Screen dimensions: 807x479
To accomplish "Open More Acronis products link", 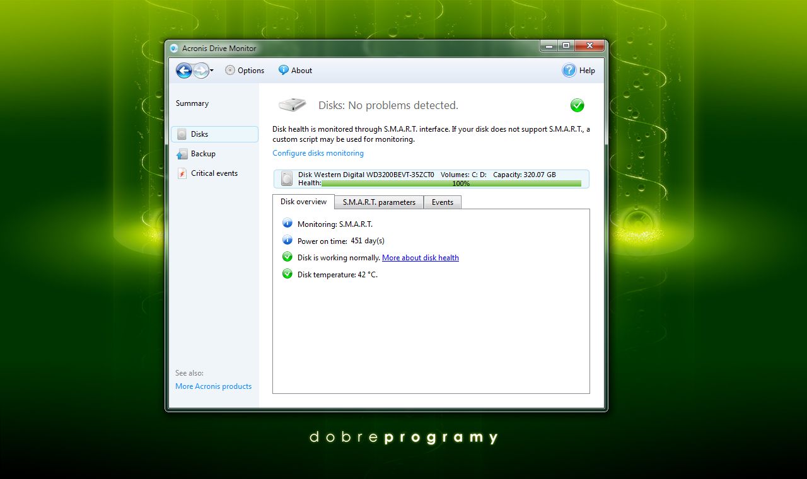I will coord(213,386).
